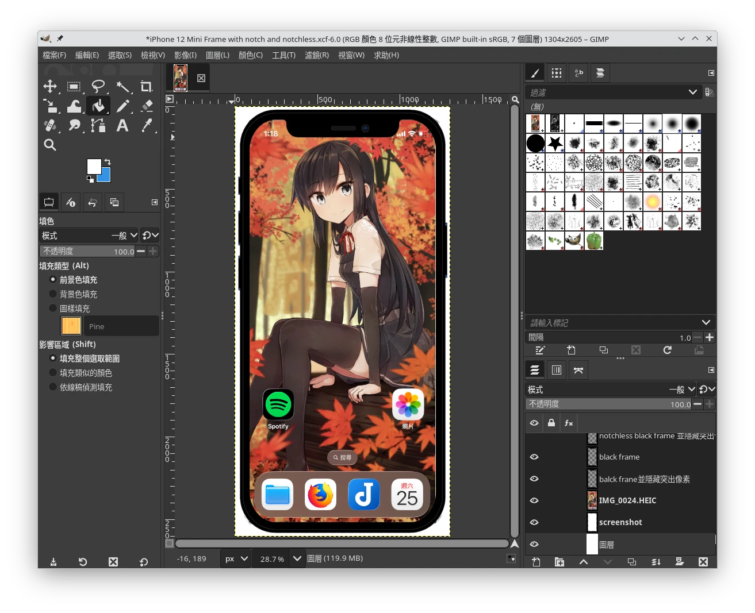Select the Heal tool
Image resolution: width=755 pixels, height=613 pixels.
coord(50,125)
